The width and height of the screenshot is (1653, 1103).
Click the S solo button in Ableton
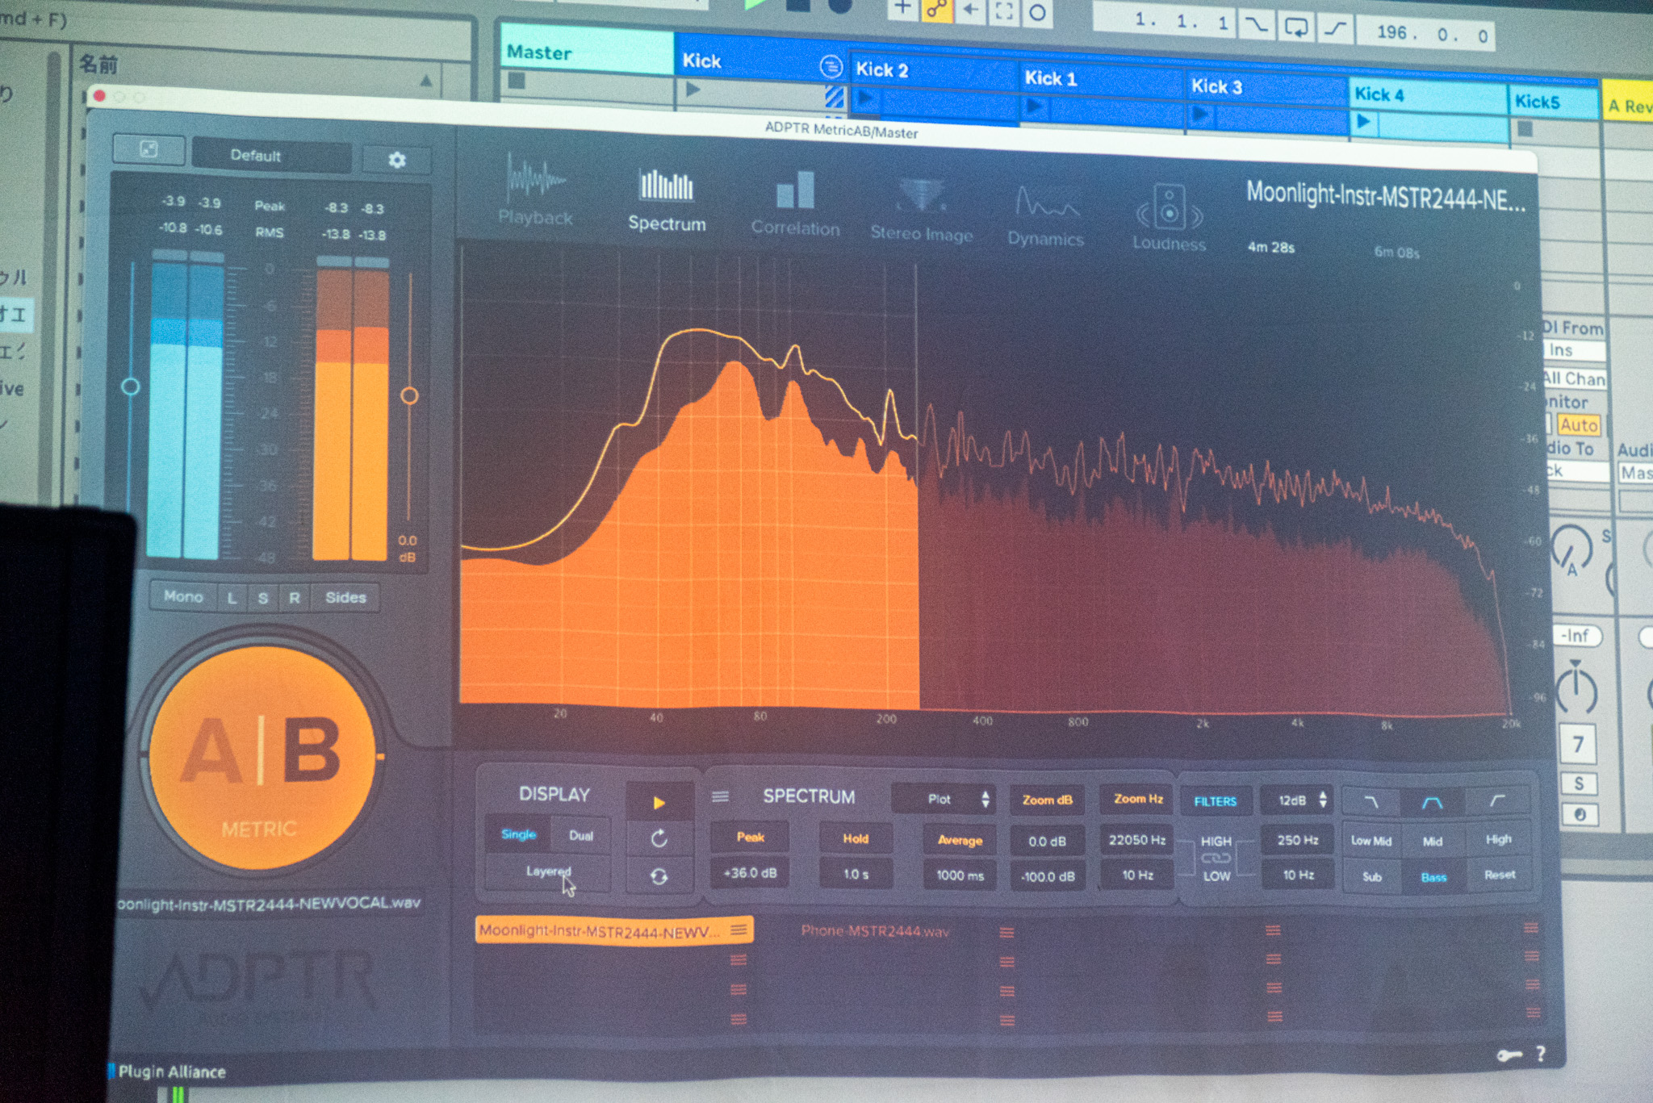[1579, 783]
